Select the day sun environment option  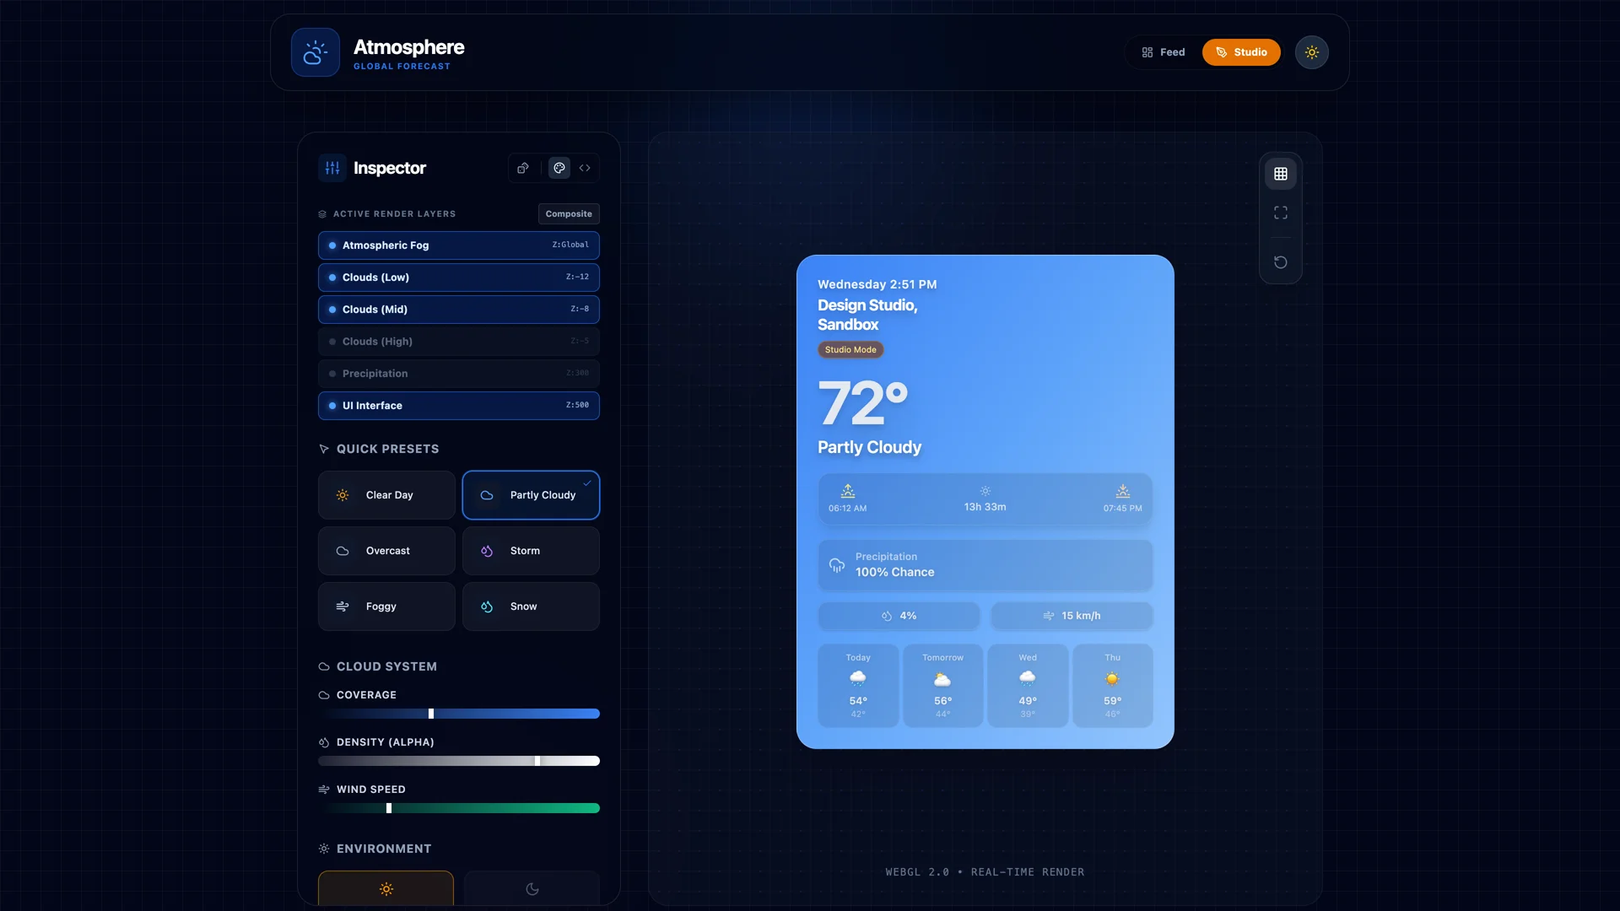pyautogui.click(x=386, y=889)
